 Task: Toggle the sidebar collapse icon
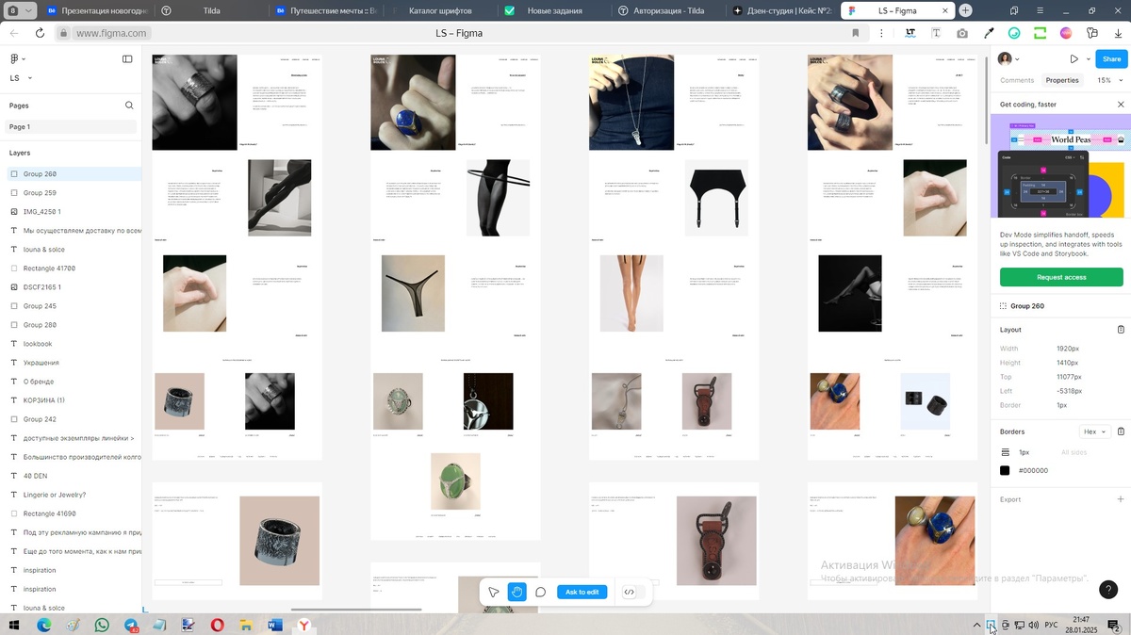[127, 58]
